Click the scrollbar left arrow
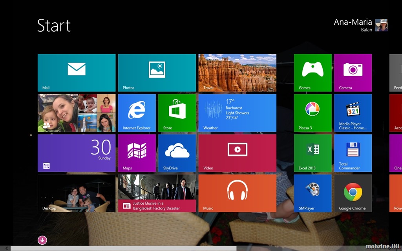The height and width of the screenshot is (251, 402). pos(6,248)
